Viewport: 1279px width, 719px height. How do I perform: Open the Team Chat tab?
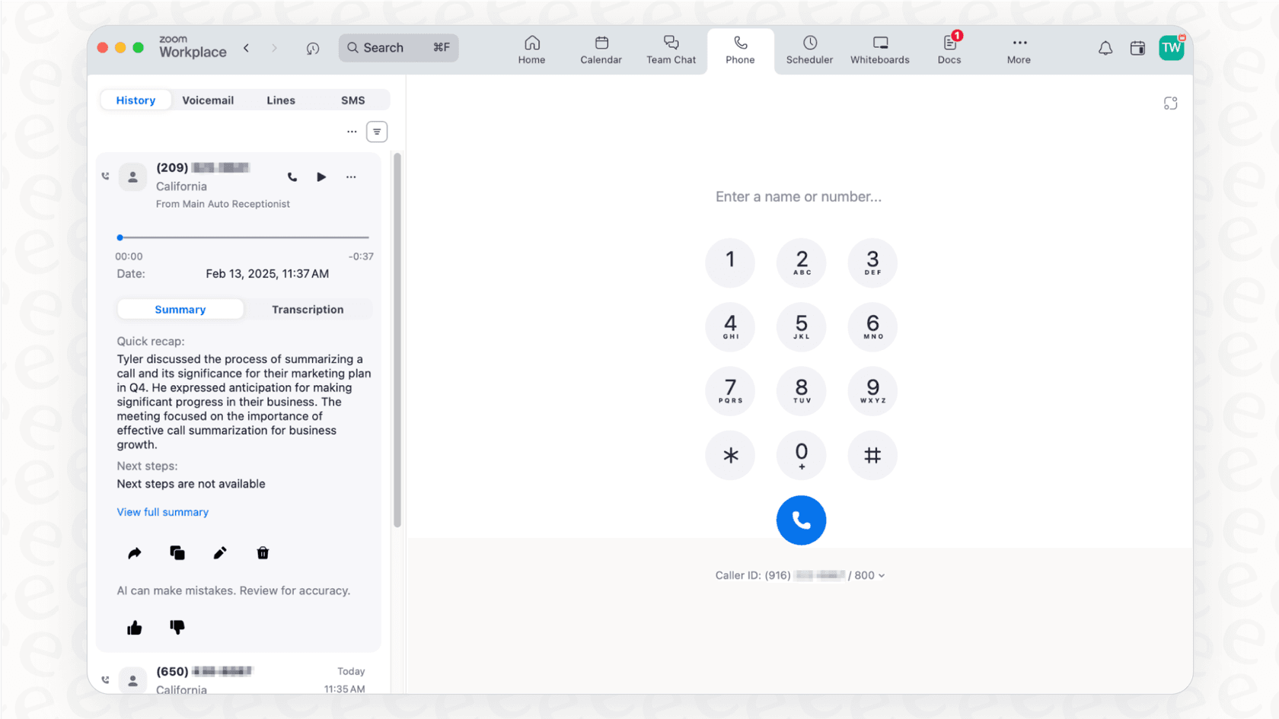[671, 49]
